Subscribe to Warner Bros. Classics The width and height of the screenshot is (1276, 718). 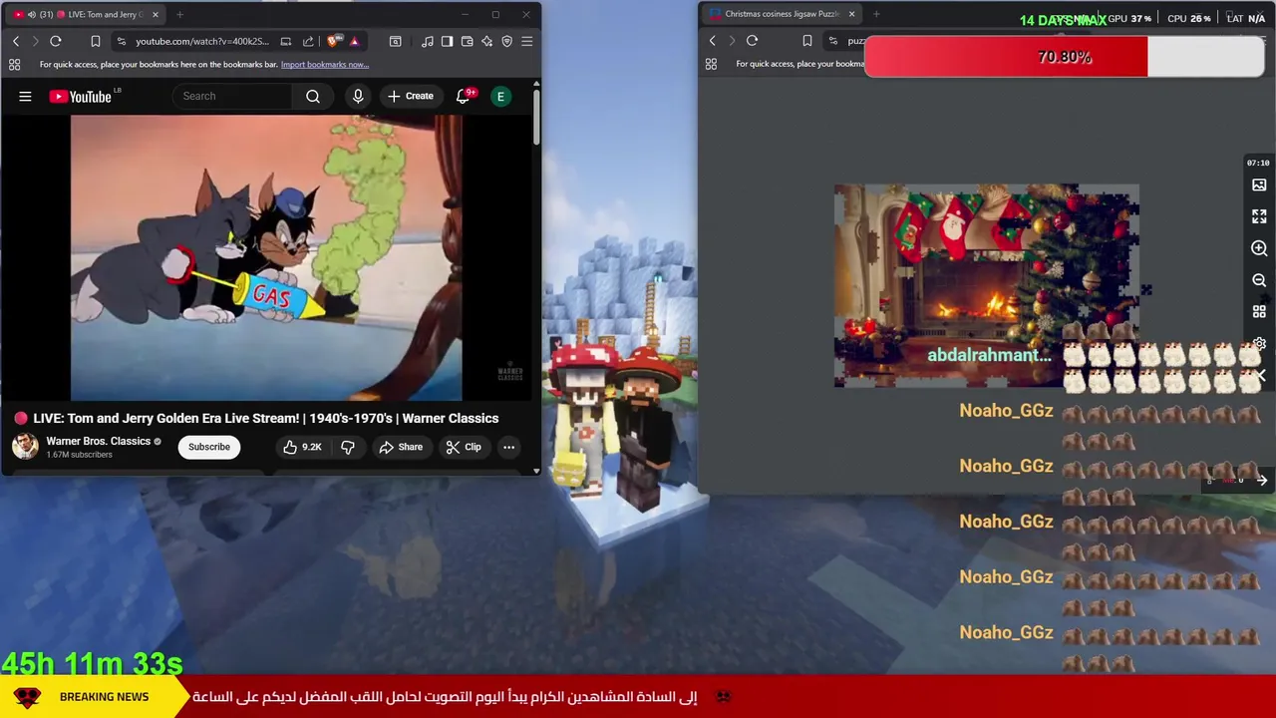[209, 447]
